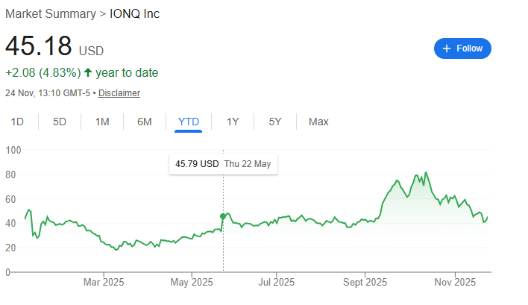Click the plus icon on Follow button
Image resolution: width=528 pixels, height=305 pixels.
pos(447,48)
